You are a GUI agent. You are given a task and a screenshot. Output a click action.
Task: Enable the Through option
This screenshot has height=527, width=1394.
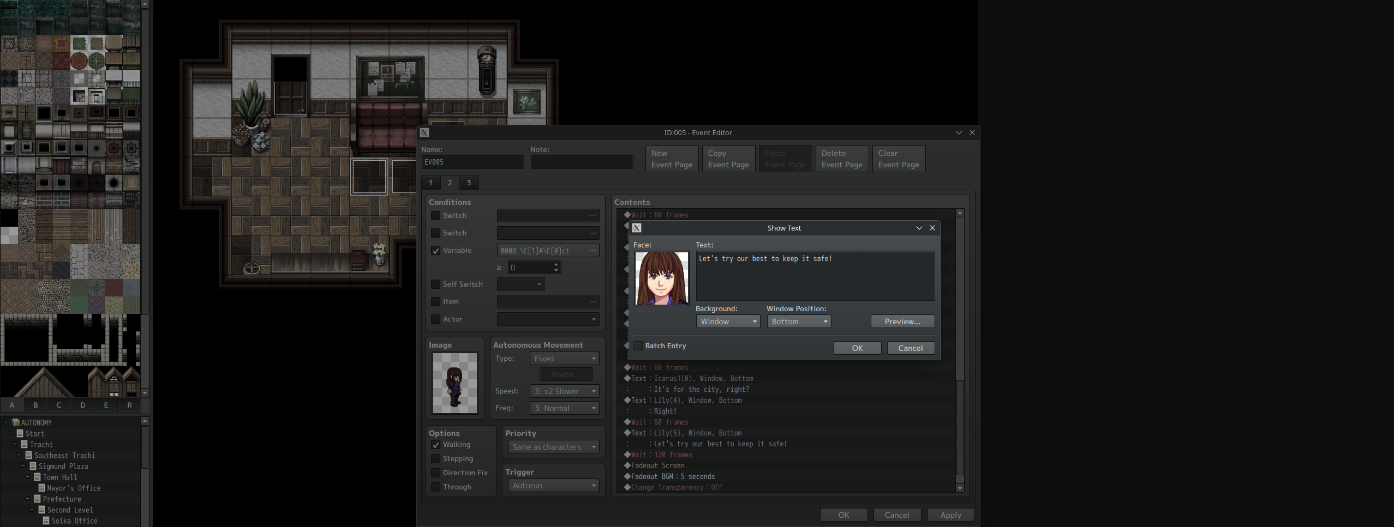coord(435,487)
